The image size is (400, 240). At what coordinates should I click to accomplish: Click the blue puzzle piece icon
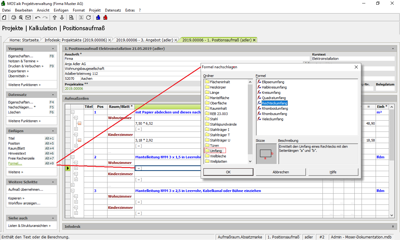coord(98,17)
